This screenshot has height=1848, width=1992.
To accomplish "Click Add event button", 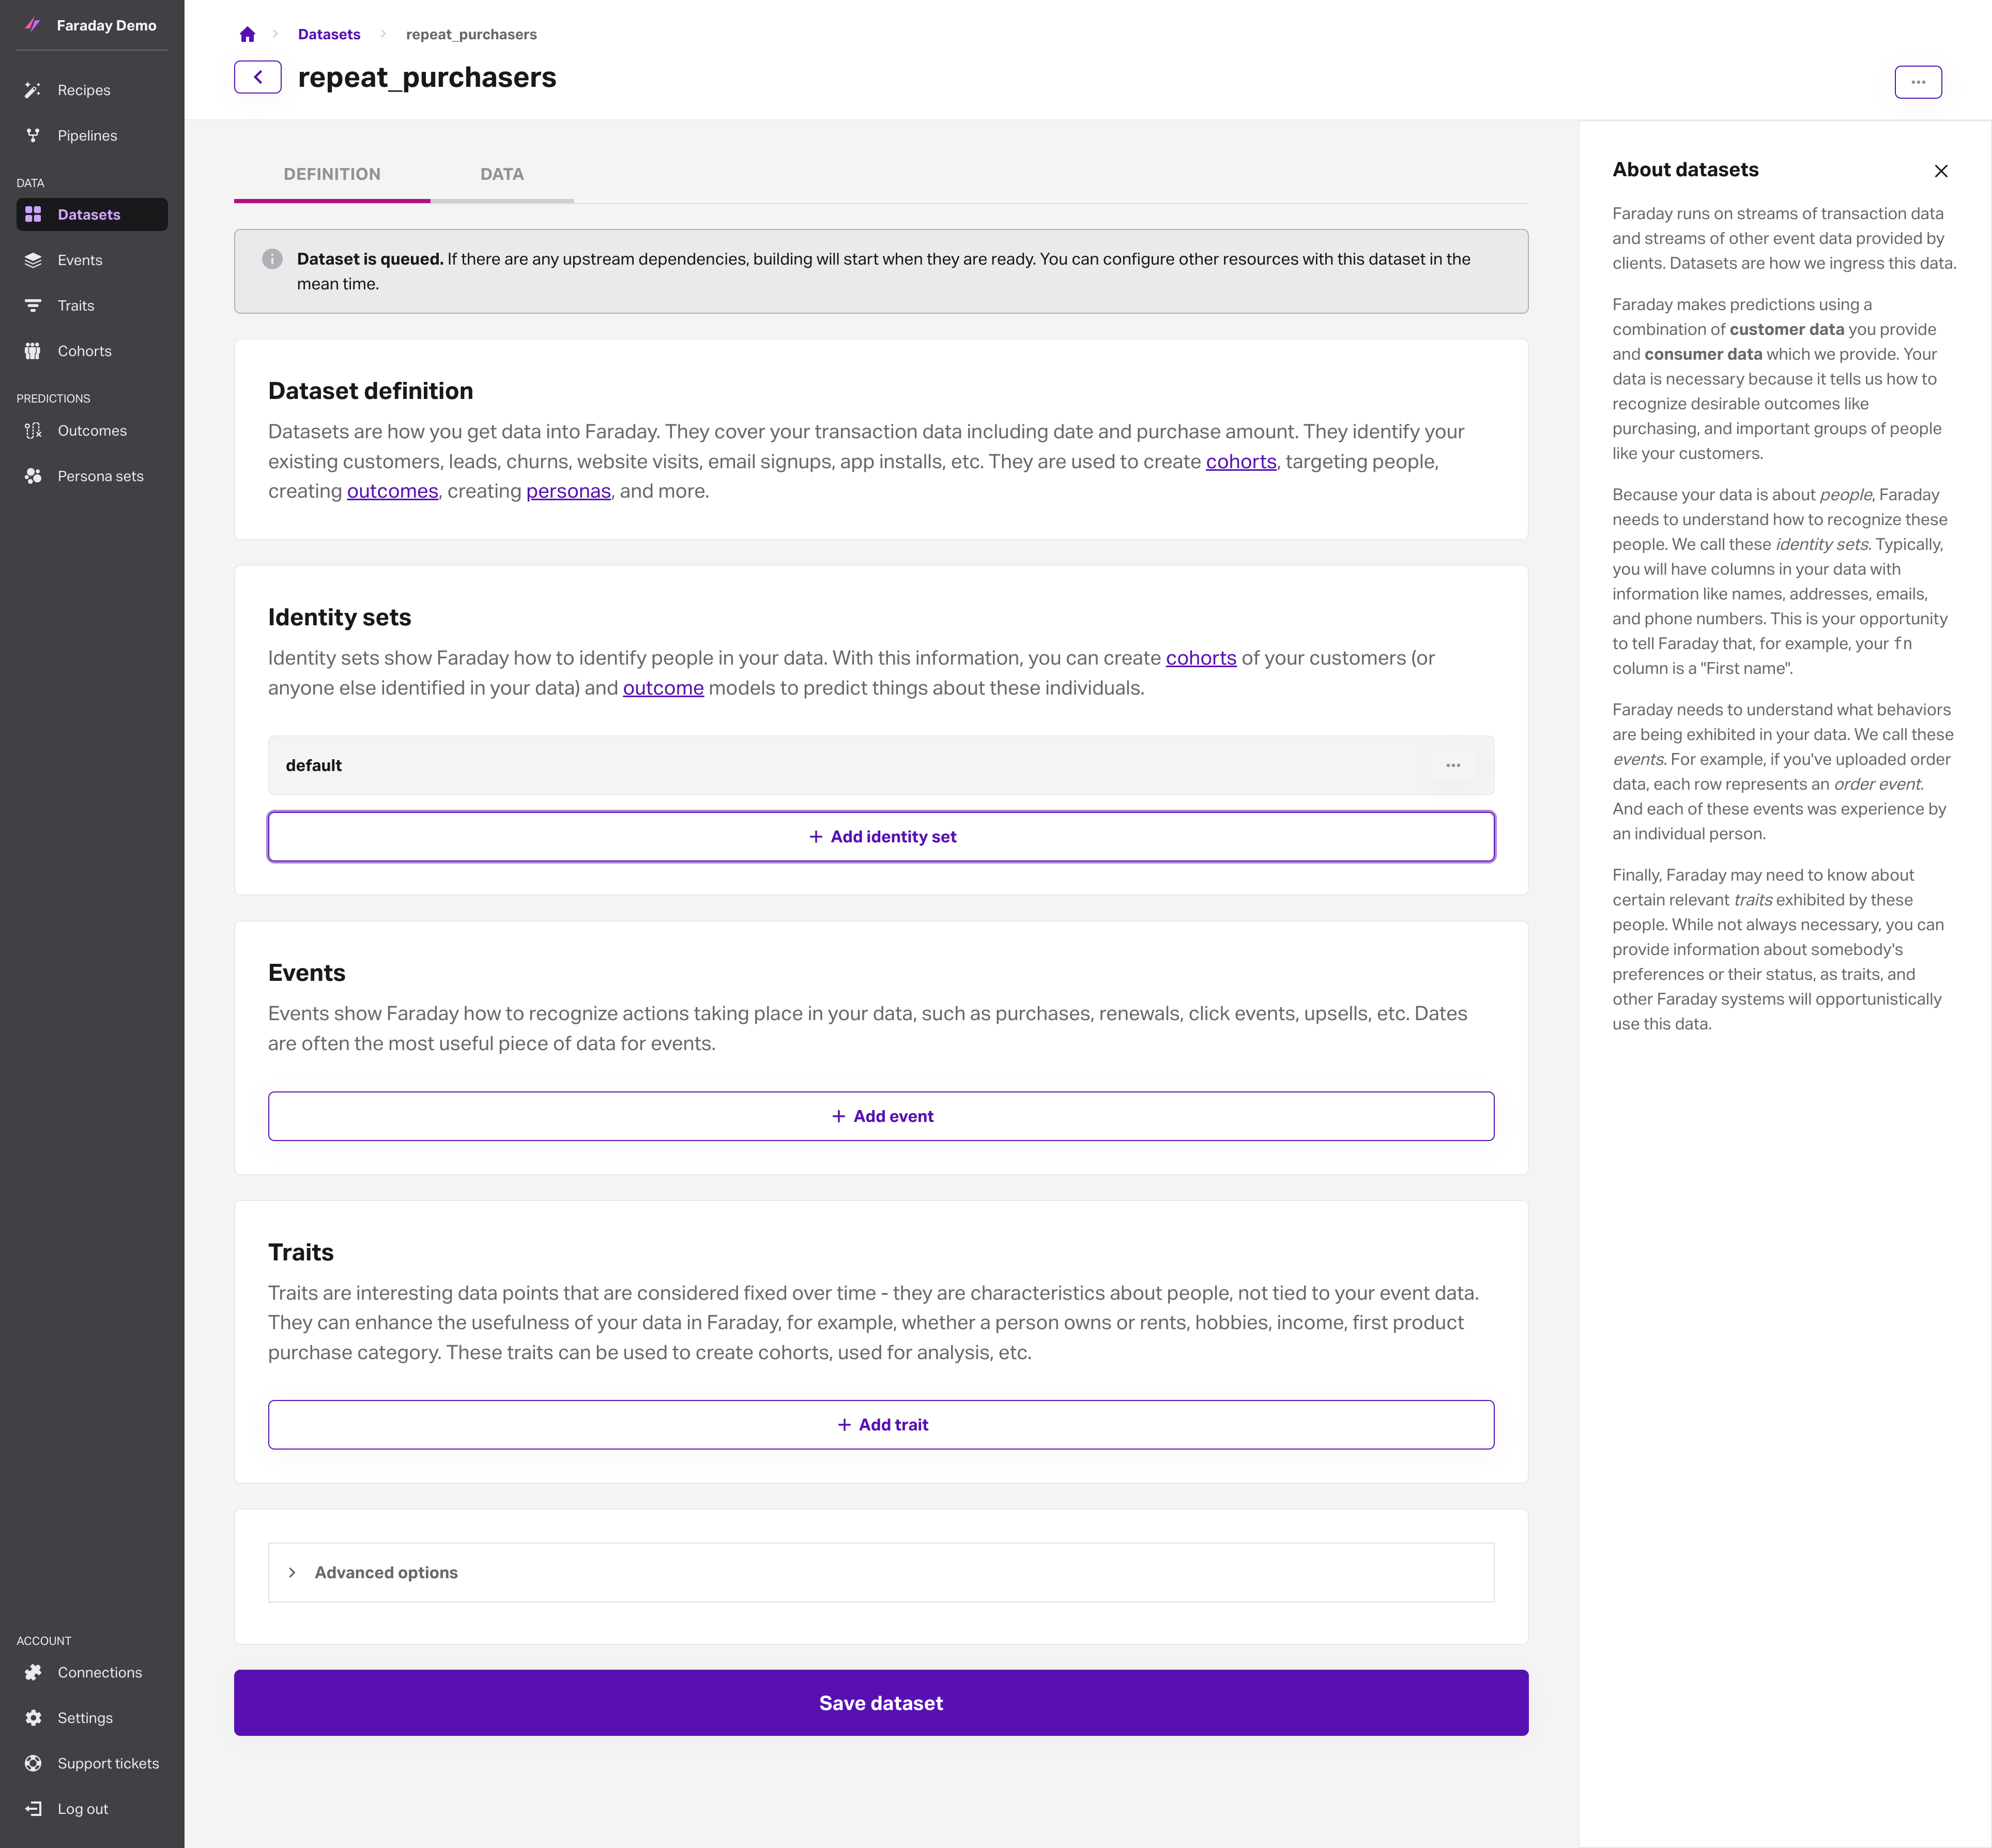I will coord(881,1116).
